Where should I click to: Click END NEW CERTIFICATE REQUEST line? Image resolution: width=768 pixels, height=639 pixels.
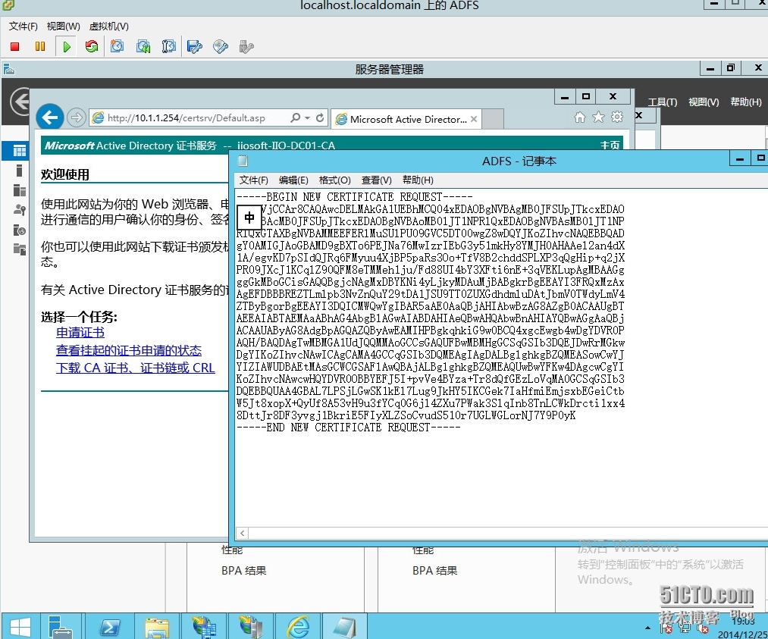click(348, 428)
